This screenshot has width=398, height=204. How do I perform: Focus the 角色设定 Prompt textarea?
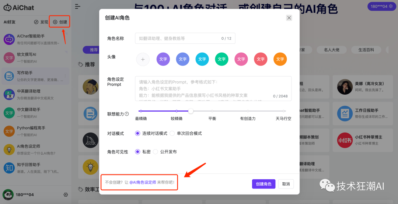click(213, 88)
